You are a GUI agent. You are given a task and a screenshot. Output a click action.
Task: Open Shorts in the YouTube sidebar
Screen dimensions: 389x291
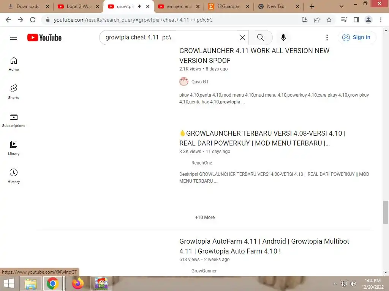point(14,92)
